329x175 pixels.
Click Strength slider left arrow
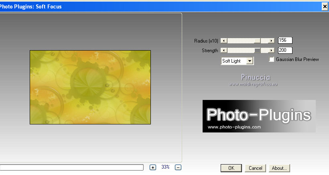point(224,50)
